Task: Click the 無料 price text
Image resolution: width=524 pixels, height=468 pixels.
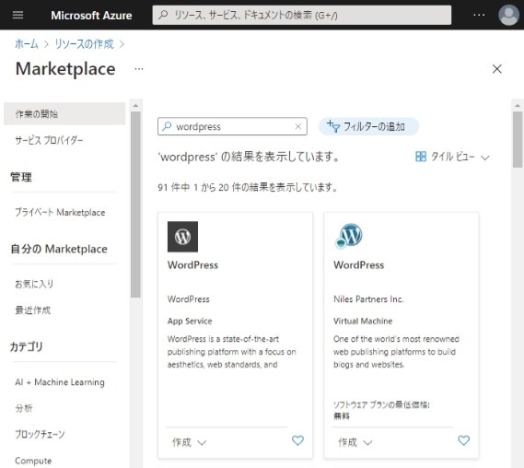Action: point(342,415)
